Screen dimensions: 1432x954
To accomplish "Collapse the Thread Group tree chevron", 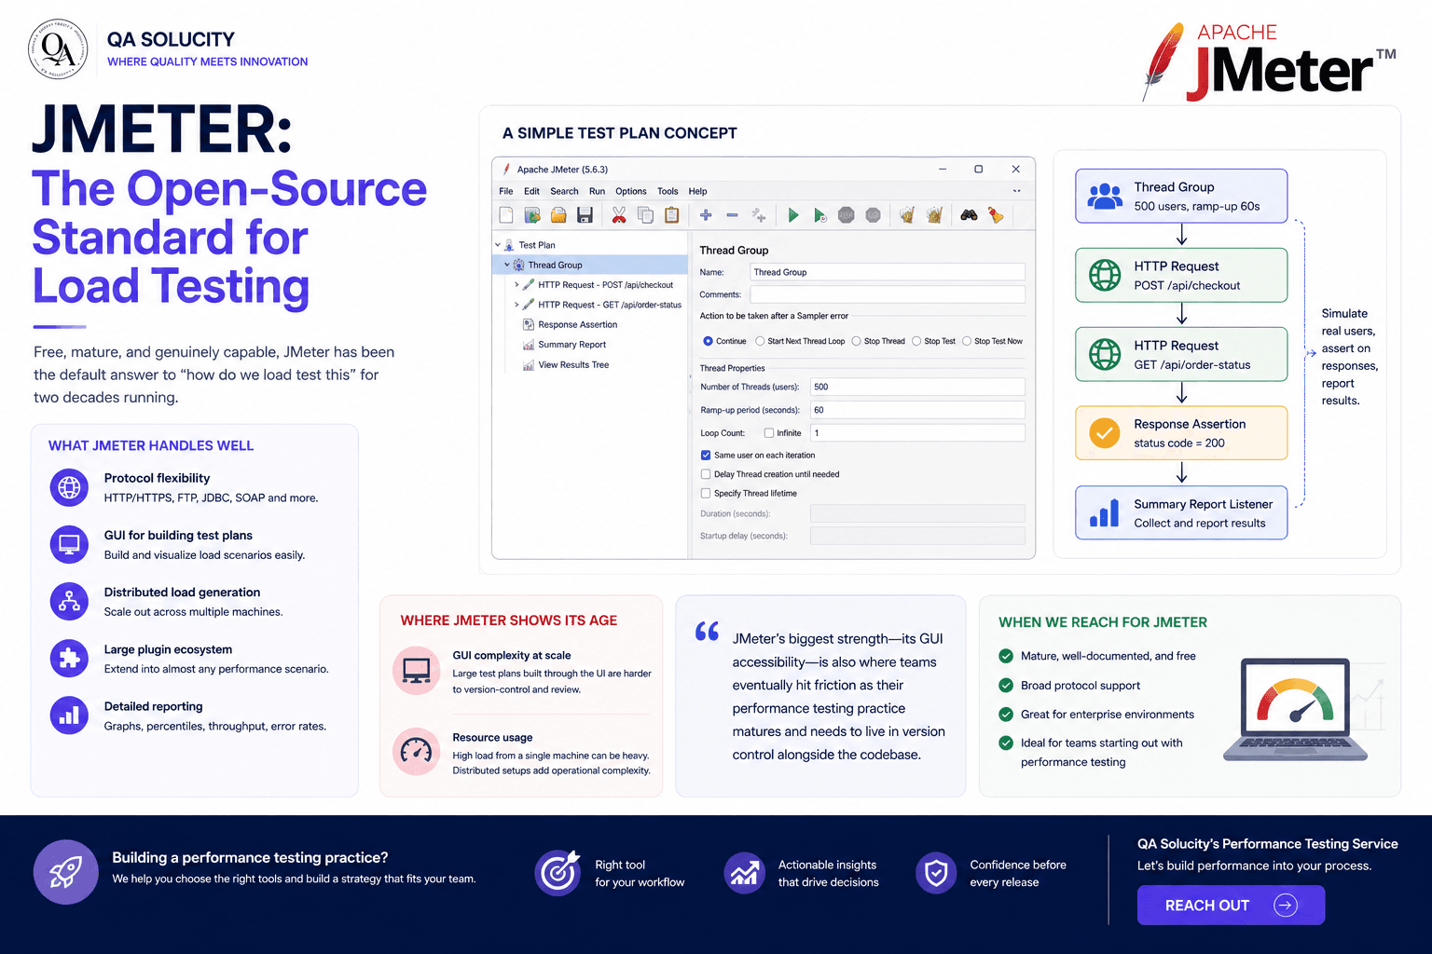I will [x=507, y=266].
